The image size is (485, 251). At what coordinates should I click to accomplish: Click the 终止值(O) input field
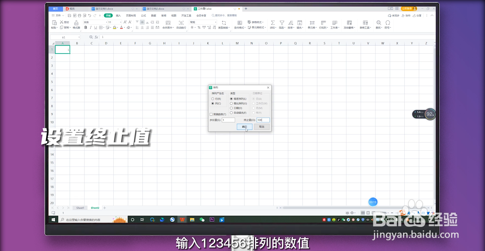pyautogui.click(x=263, y=120)
